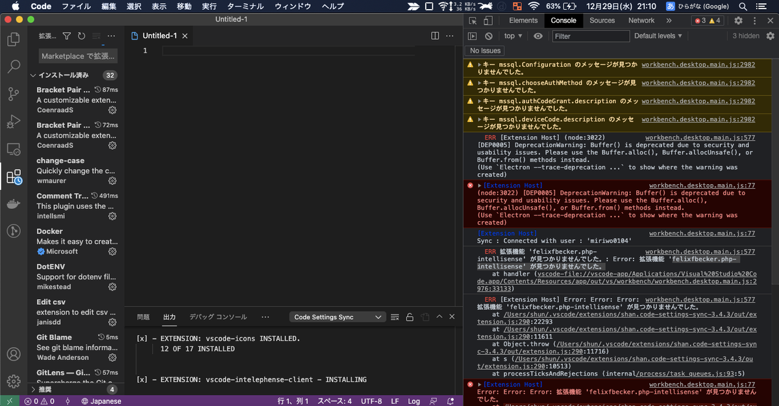
Task: Expand the first red Extension Host error
Action: (x=480, y=185)
